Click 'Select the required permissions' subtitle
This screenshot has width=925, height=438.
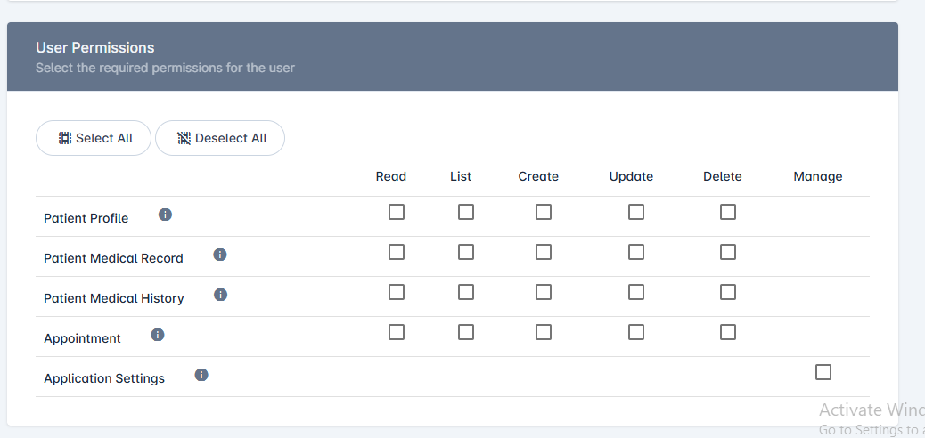pyautogui.click(x=165, y=68)
